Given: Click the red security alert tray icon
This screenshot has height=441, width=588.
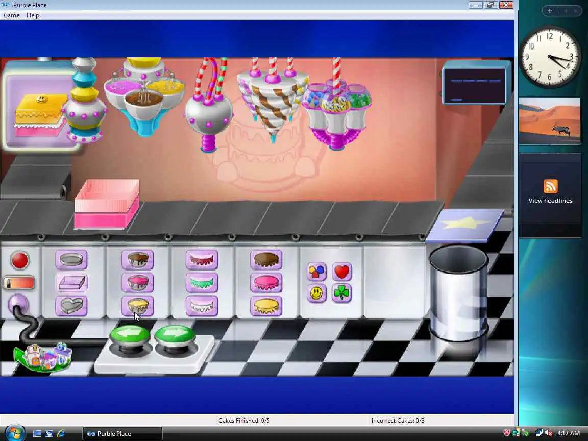Looking at the screenshot, I should pos(507,433).
